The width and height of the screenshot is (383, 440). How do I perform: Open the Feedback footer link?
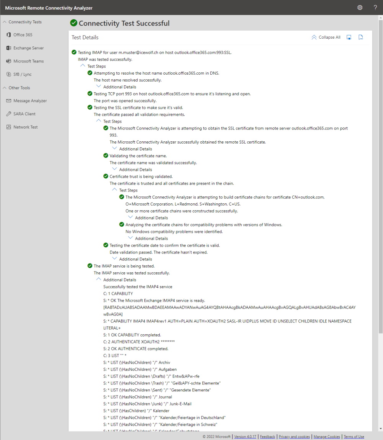(267, 437)
